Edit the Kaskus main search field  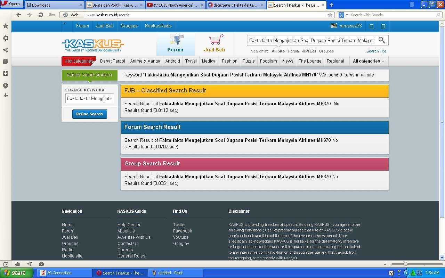(312, 40)
